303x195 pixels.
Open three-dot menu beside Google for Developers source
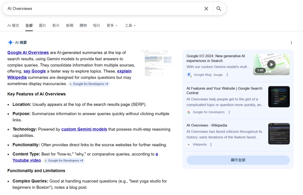[229, 112]
